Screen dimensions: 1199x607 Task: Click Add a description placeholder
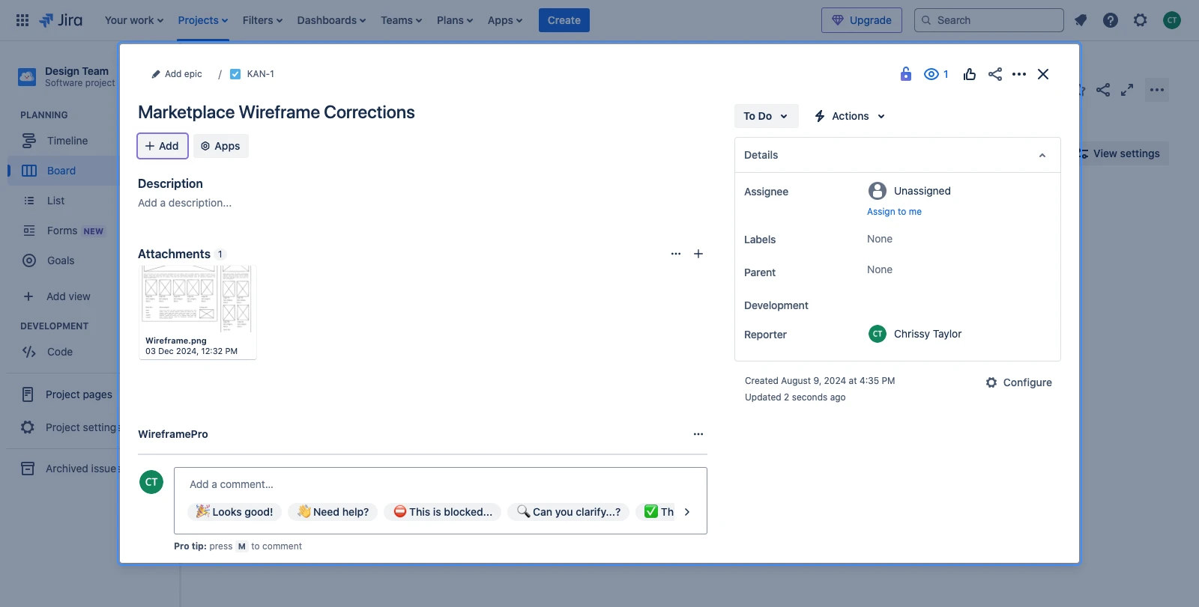pos(185,203)
